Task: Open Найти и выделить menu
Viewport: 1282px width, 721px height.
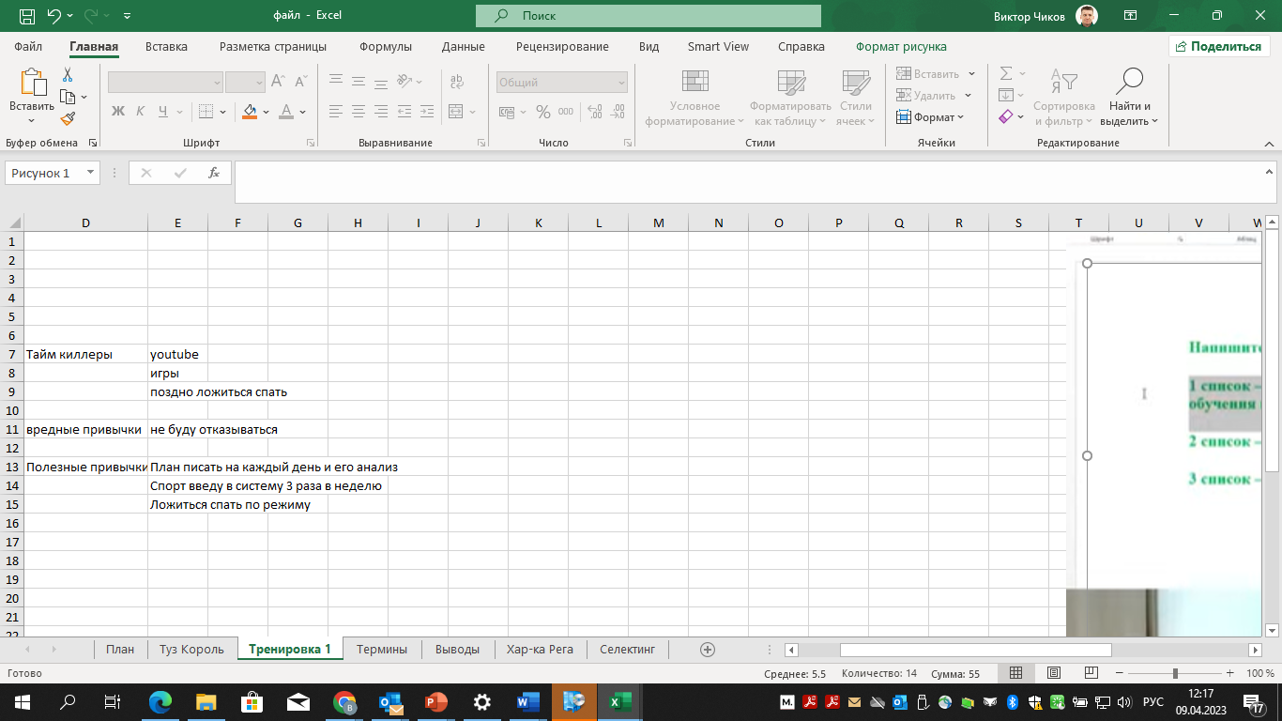Action: pos(1129,98)
